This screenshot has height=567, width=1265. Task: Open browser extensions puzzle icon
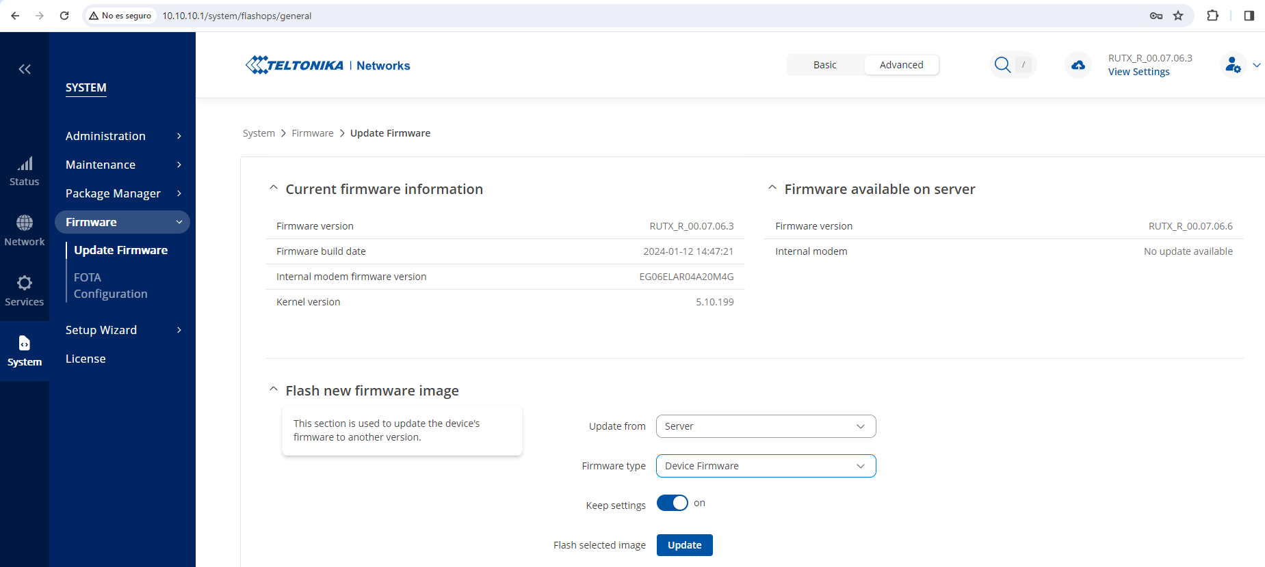click(1212, 16)
